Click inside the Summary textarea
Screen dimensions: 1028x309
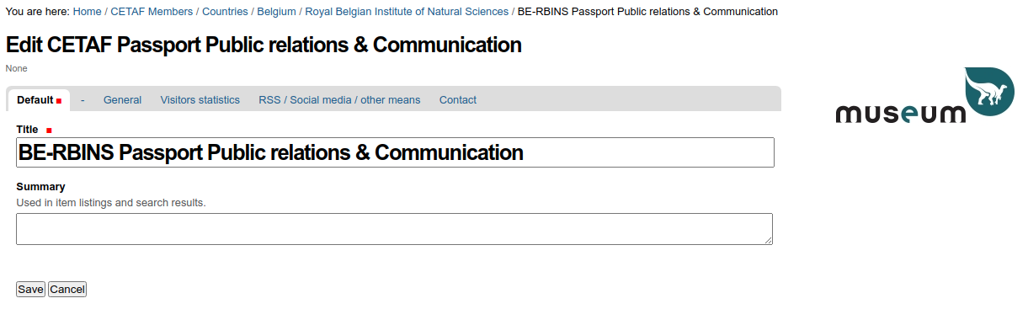tap(394, 229)
